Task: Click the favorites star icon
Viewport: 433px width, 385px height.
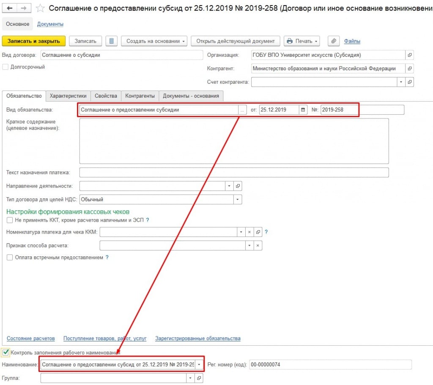Action: coord(40,8)
